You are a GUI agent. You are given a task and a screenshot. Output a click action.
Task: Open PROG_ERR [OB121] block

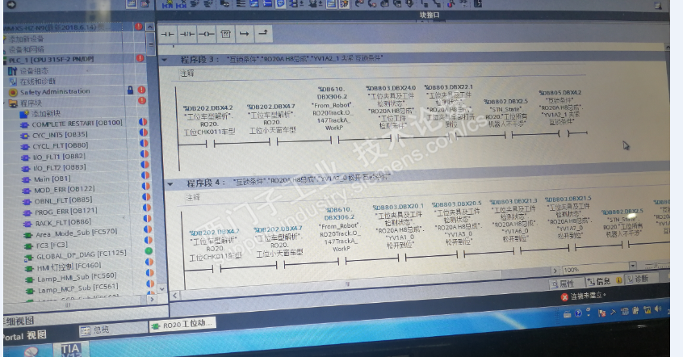(66, 212)
